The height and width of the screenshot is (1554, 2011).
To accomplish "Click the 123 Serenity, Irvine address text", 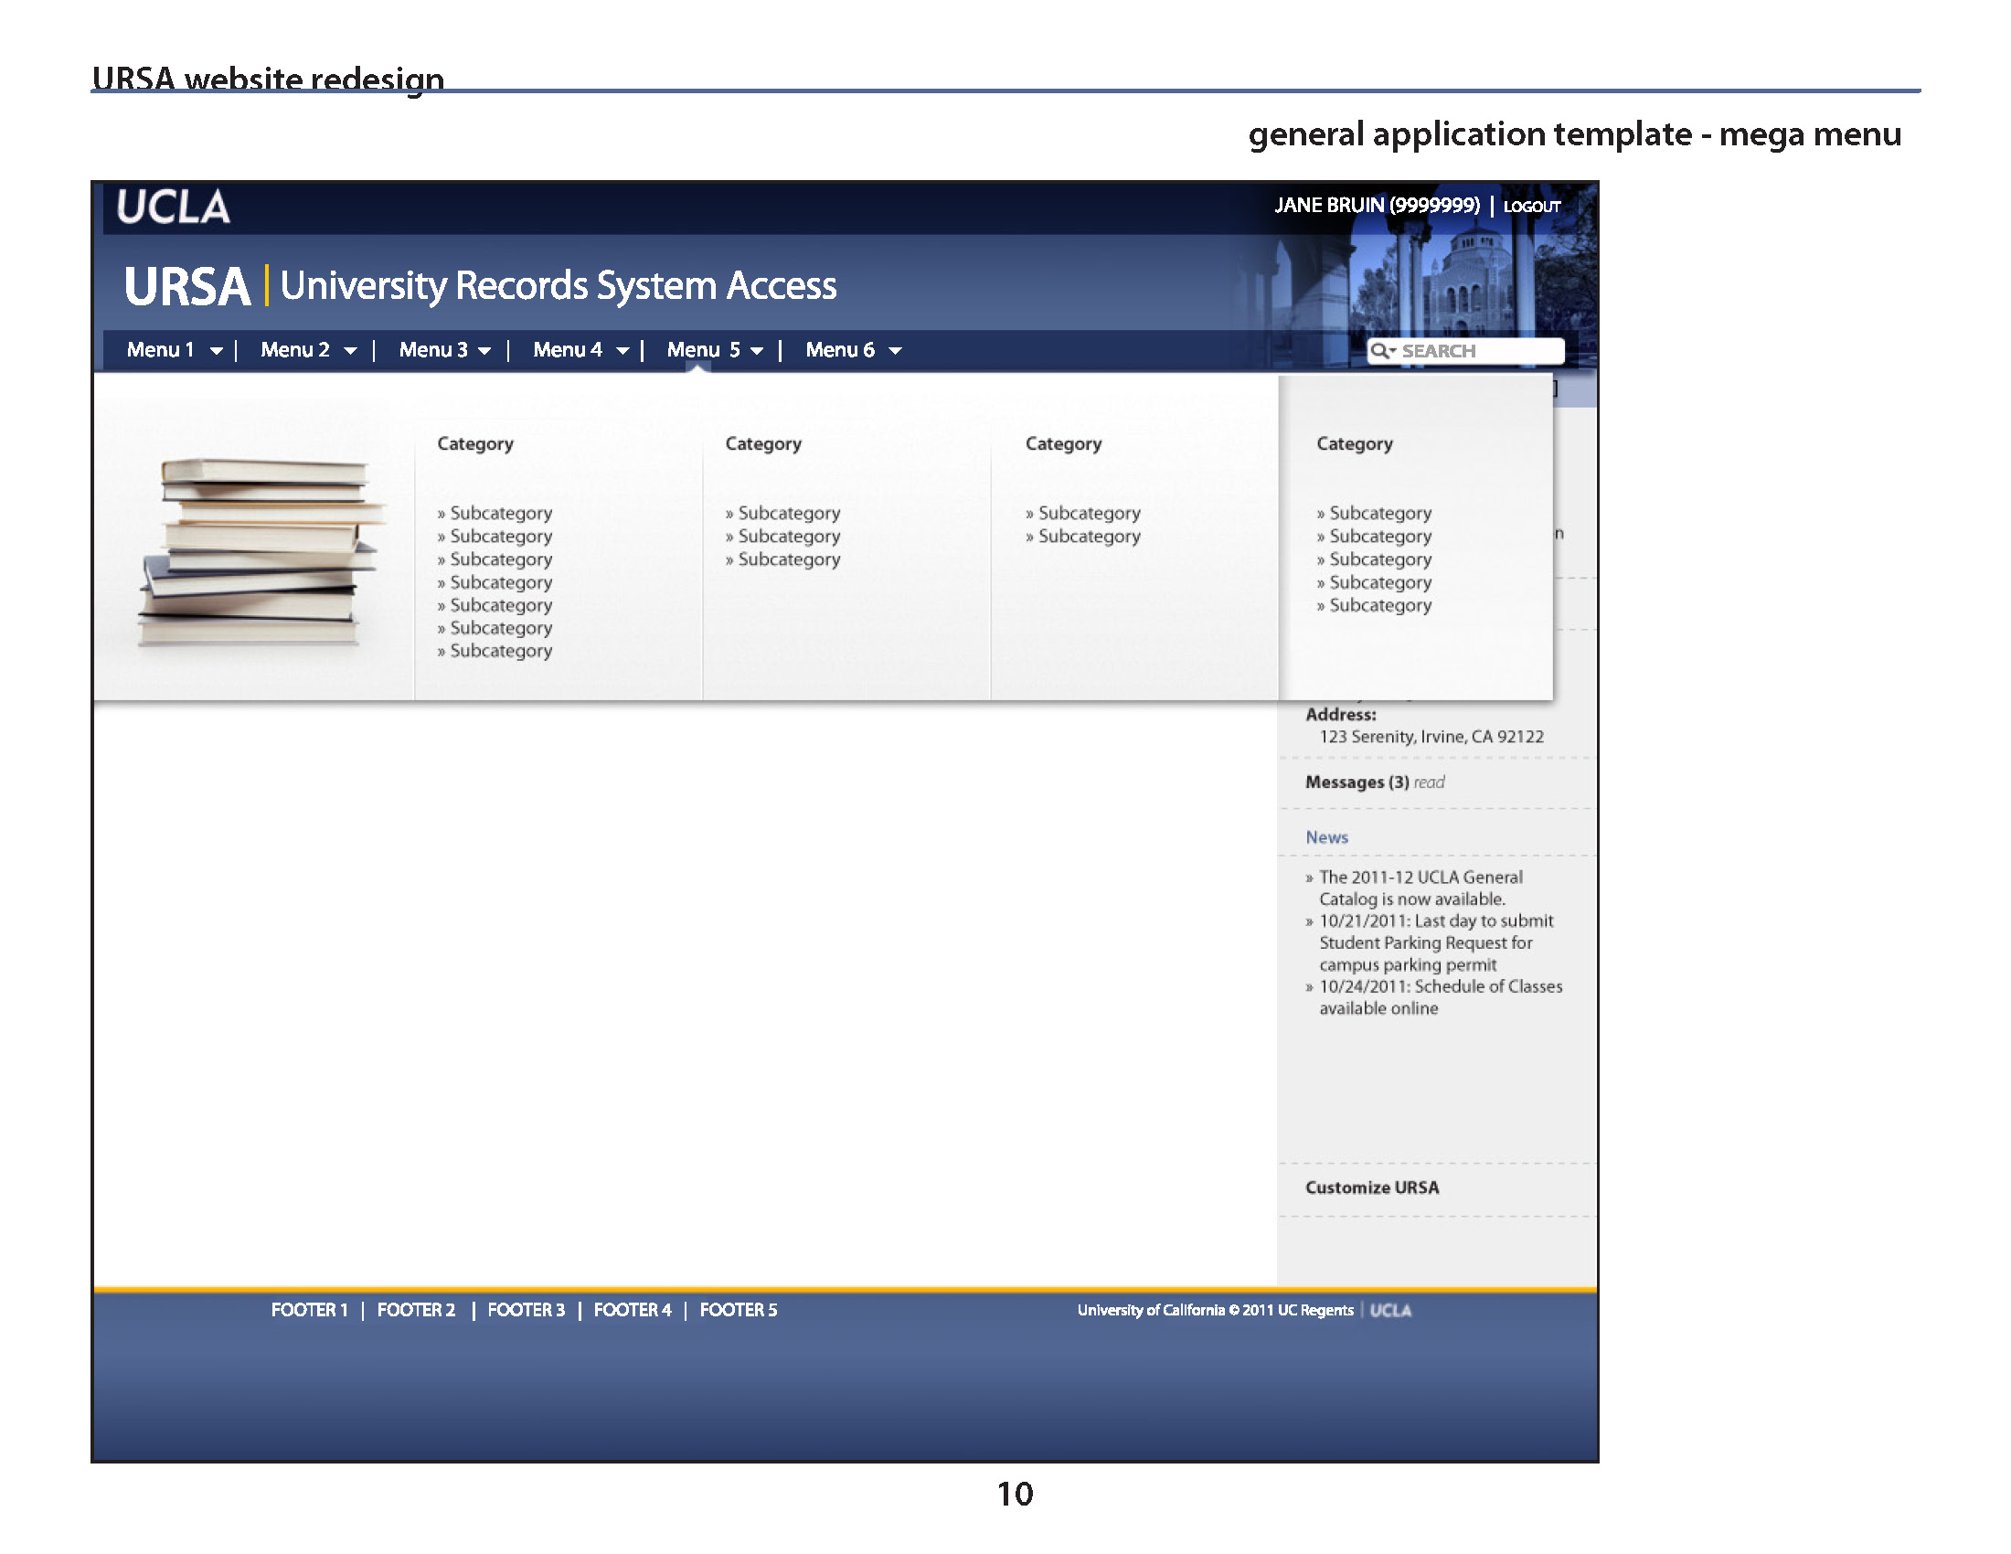I will (x=1431, y=737).
